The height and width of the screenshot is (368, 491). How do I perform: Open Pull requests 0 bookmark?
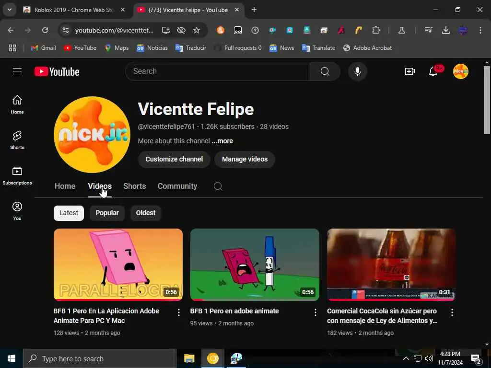[x=238, y=48]
